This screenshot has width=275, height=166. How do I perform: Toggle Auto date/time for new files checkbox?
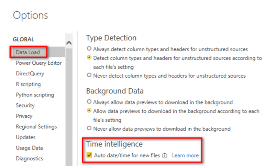tap(89, 155)
